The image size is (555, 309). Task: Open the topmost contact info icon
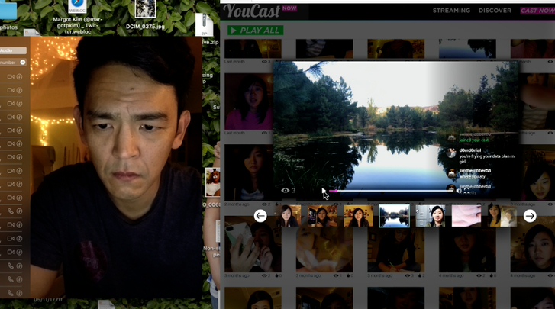click(20, 76)
